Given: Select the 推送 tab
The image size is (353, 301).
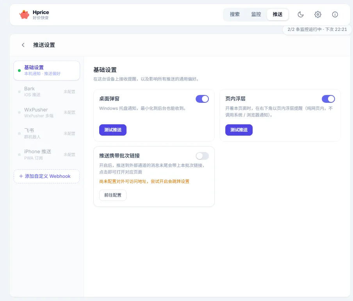Looking at the screenshot, I should 277,14.
